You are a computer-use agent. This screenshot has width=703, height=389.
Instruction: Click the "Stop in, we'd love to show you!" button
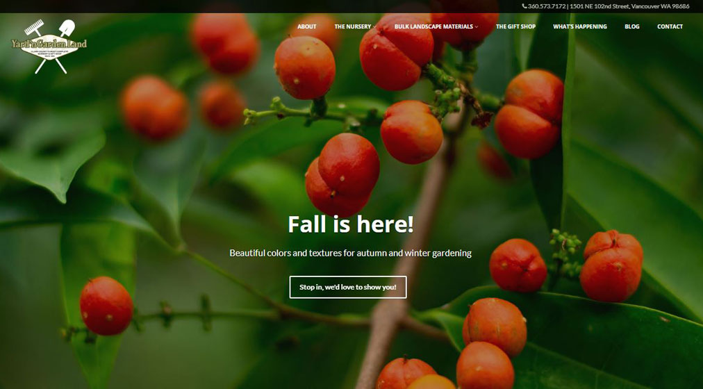348,288
